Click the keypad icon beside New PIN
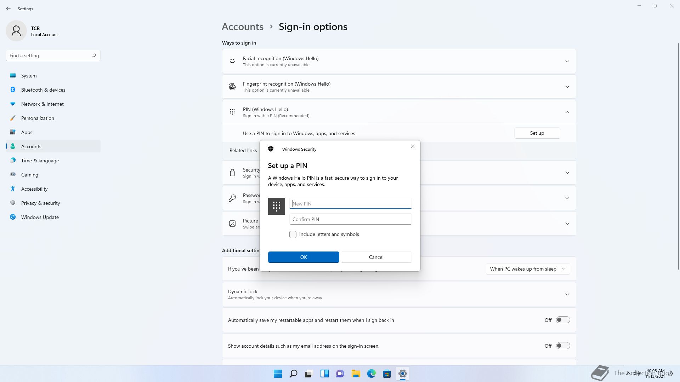This screenshot has width=680, height=382. [277, 206]
